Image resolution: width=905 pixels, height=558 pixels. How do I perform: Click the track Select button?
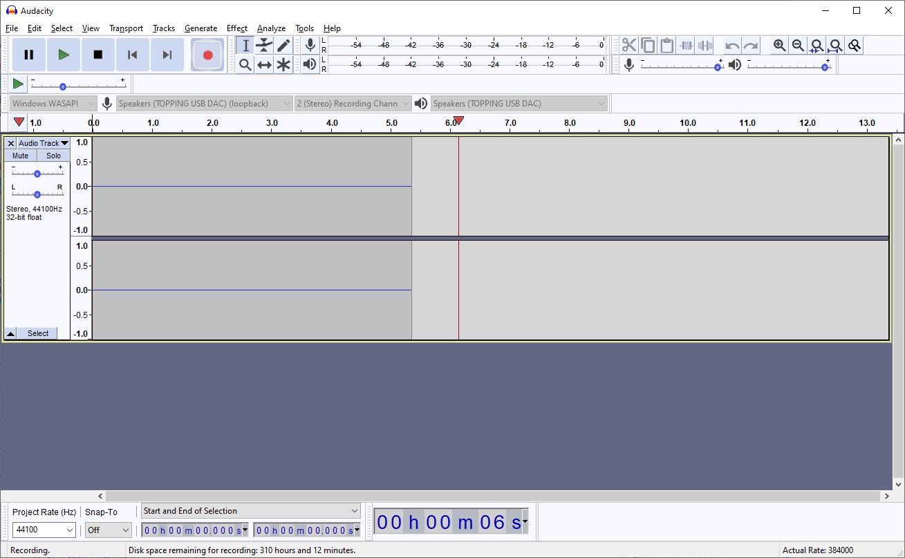[38, 333]
